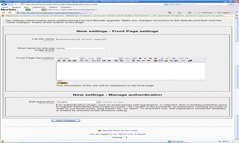
Task: Toggle italic in description editor
Action: click(145, 58)
